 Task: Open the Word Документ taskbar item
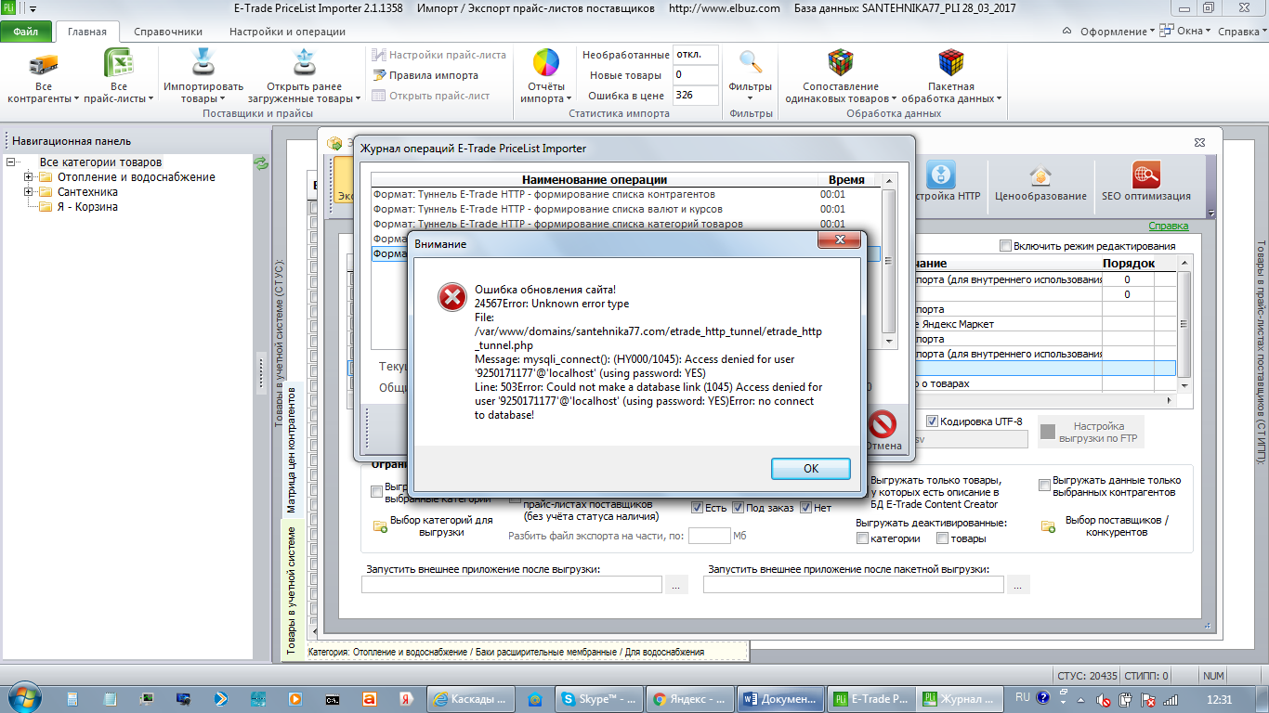tap(780, 699)
